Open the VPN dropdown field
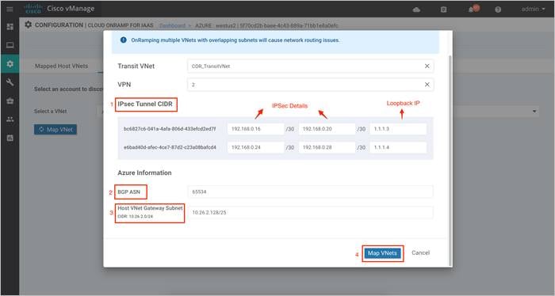Viewport: 555px width, 296px height. click(x=310, y=85)
